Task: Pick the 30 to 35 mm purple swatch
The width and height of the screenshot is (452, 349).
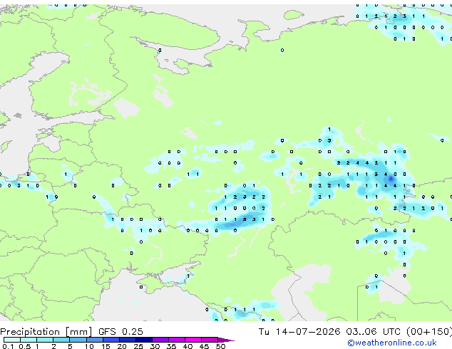Action: point(160,340)
